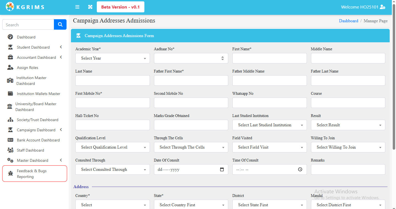Click the fullscreen expand icon in header
Viewport: 396px width, 209px height.
[90, 7]
